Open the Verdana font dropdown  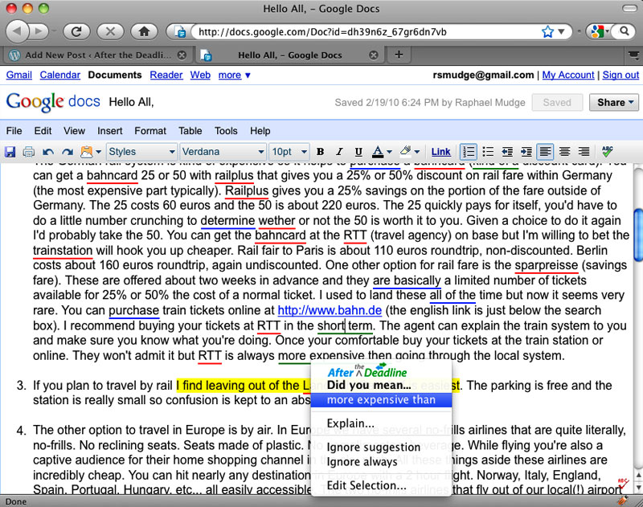223,152
